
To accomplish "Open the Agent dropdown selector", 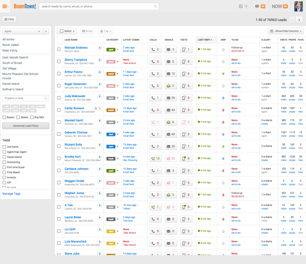I will tap(22, 31).
